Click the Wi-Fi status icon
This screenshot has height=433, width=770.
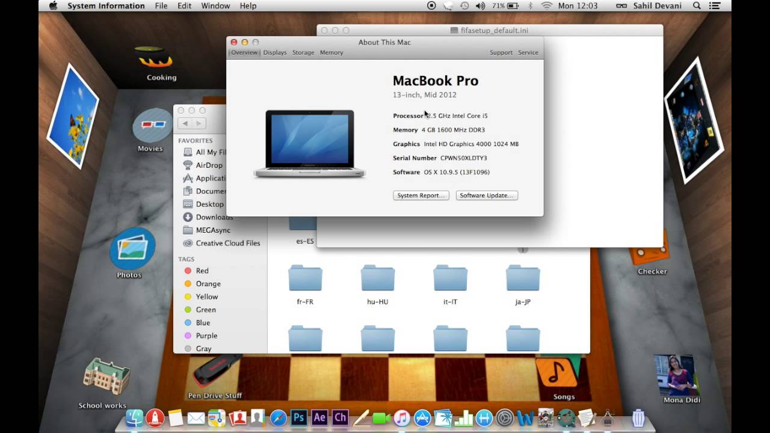546,5
